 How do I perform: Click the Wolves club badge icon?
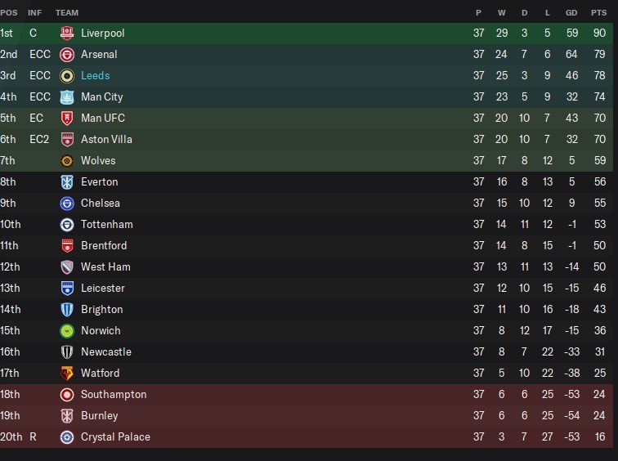tap(67, 161)
